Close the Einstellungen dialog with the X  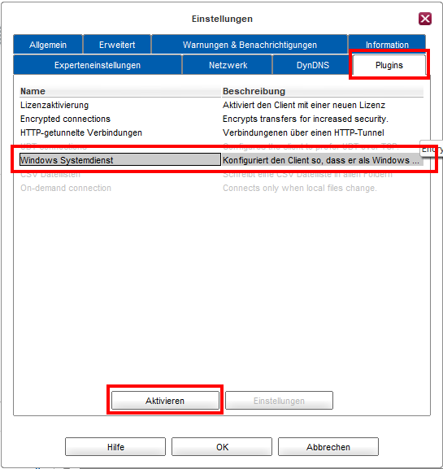coord(425,19)
